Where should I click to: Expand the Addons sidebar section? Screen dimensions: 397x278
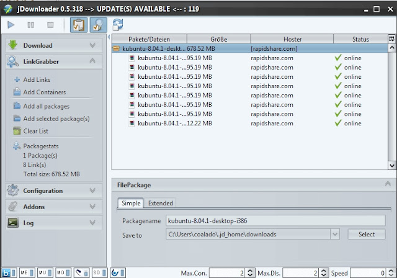click(92, 207)
